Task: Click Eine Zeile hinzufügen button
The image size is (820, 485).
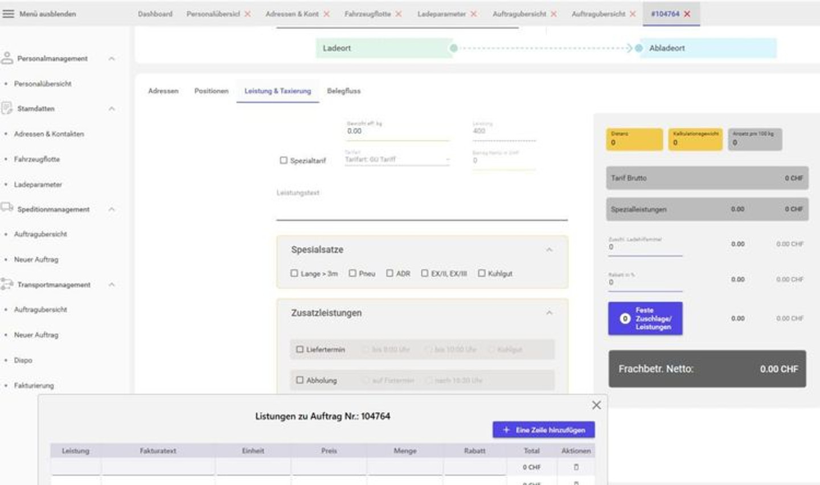Action: pos(543,430)
